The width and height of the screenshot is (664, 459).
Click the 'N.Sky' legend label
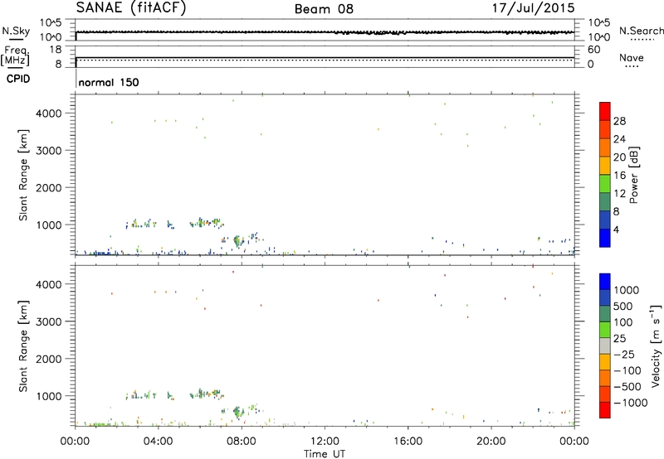[x=16, y=31]
